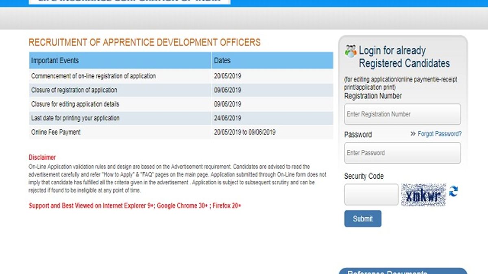
Task: Click the date 20/05/2019 in the Commencement row
Action: tap(228, 76)
